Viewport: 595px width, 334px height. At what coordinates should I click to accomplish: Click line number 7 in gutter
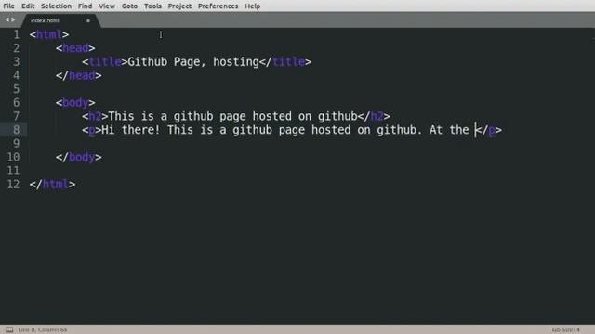tap(17, 116)
